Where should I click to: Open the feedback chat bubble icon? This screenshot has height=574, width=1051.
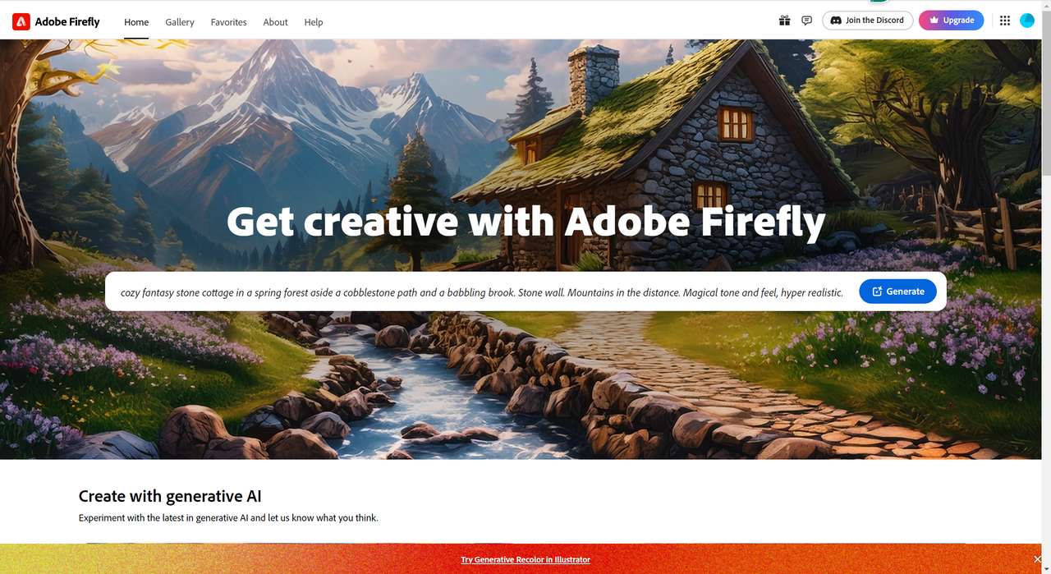click(806, 21)
